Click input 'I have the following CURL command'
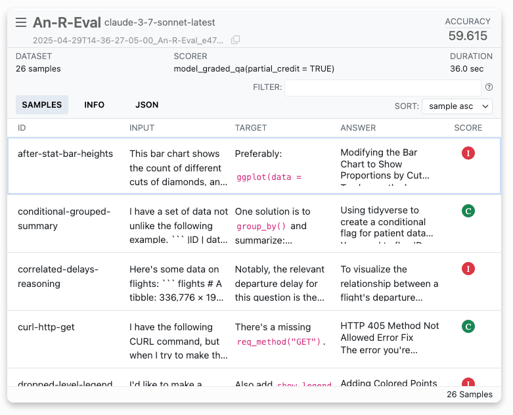Viewport: 513px width, 415px height. (x=178, y=341)
